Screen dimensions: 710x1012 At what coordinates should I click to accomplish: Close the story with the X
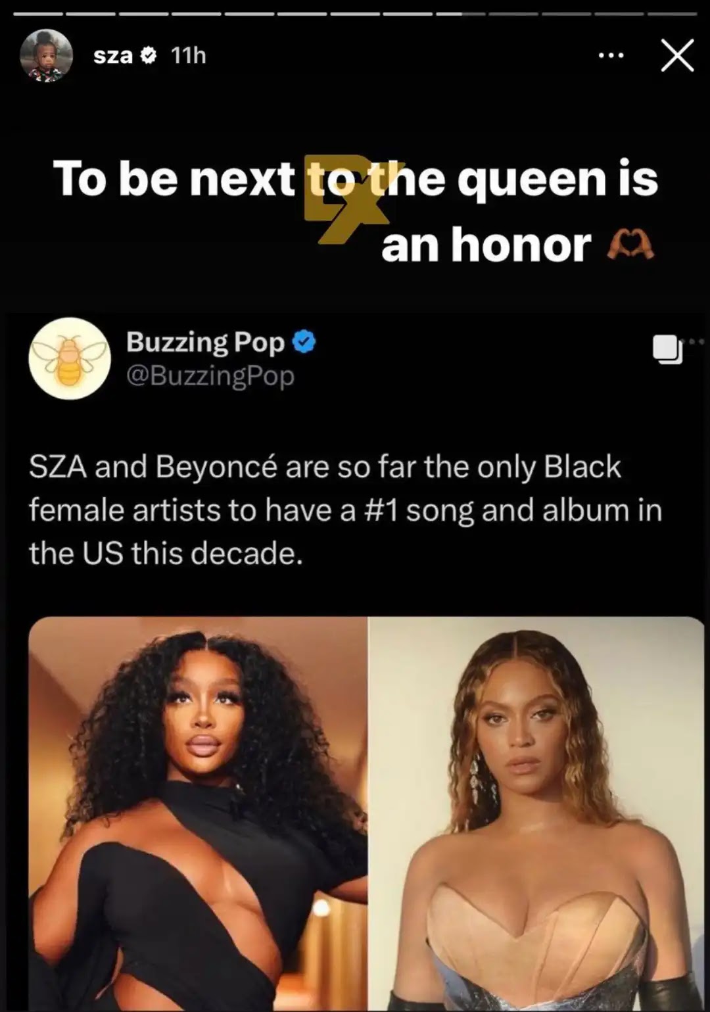[x=677, y=55]
